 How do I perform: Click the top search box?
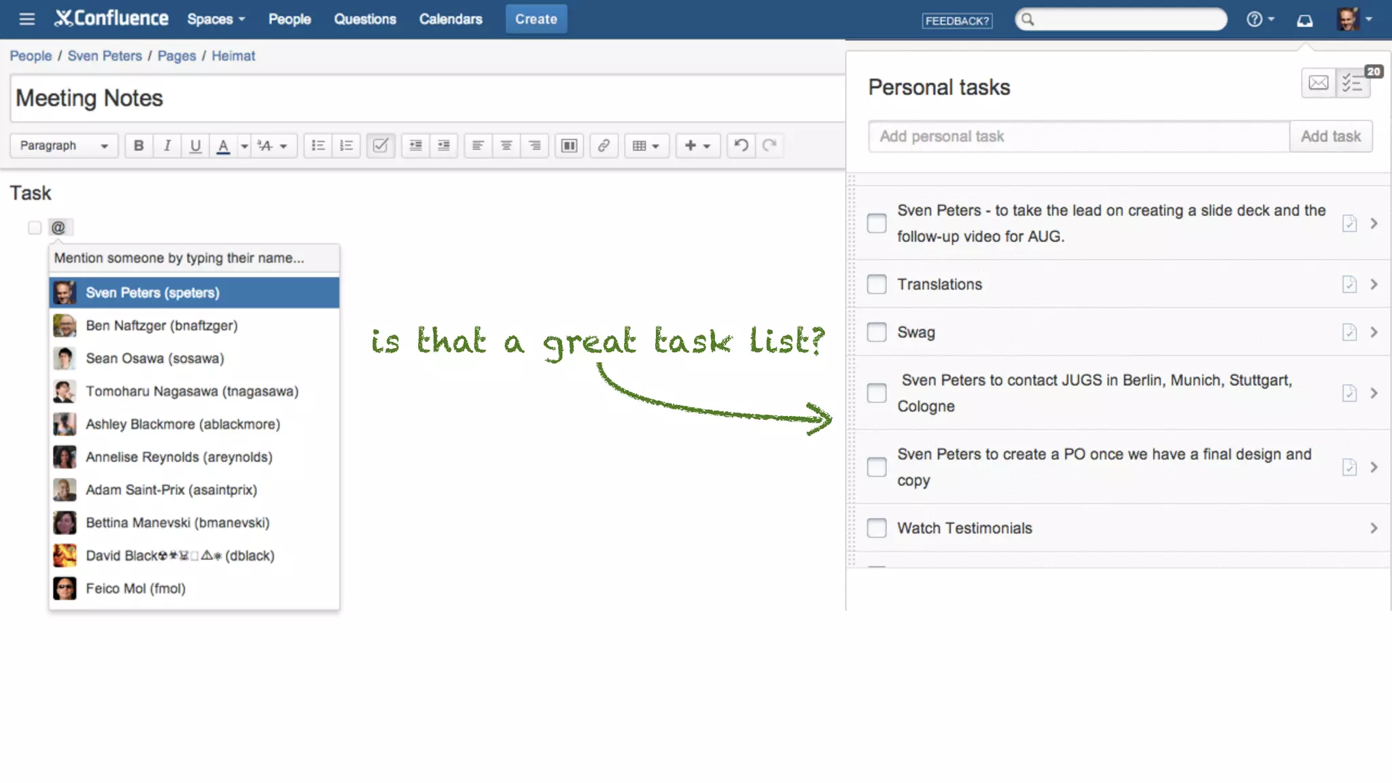[x=1121, y=19]
